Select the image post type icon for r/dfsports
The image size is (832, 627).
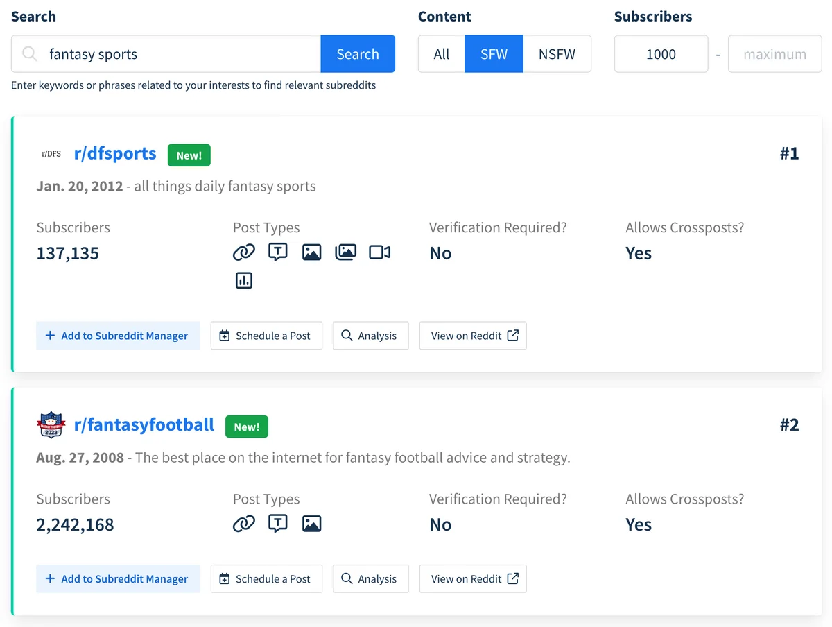pyautogui.click(x=311, y=252)
